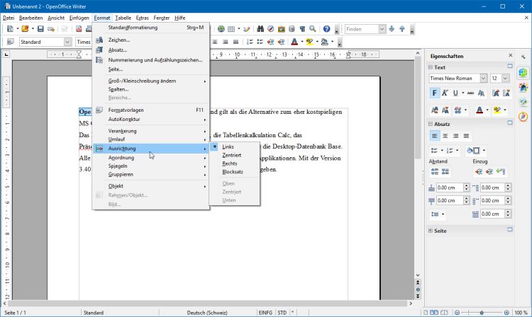Select Zentriert in Ausrichtung submenu
Screen dimensions: 532x317
coord(231,155)
